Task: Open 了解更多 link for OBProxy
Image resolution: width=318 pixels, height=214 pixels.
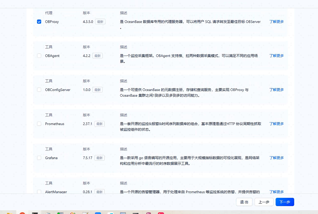Action: click(276, 22)
